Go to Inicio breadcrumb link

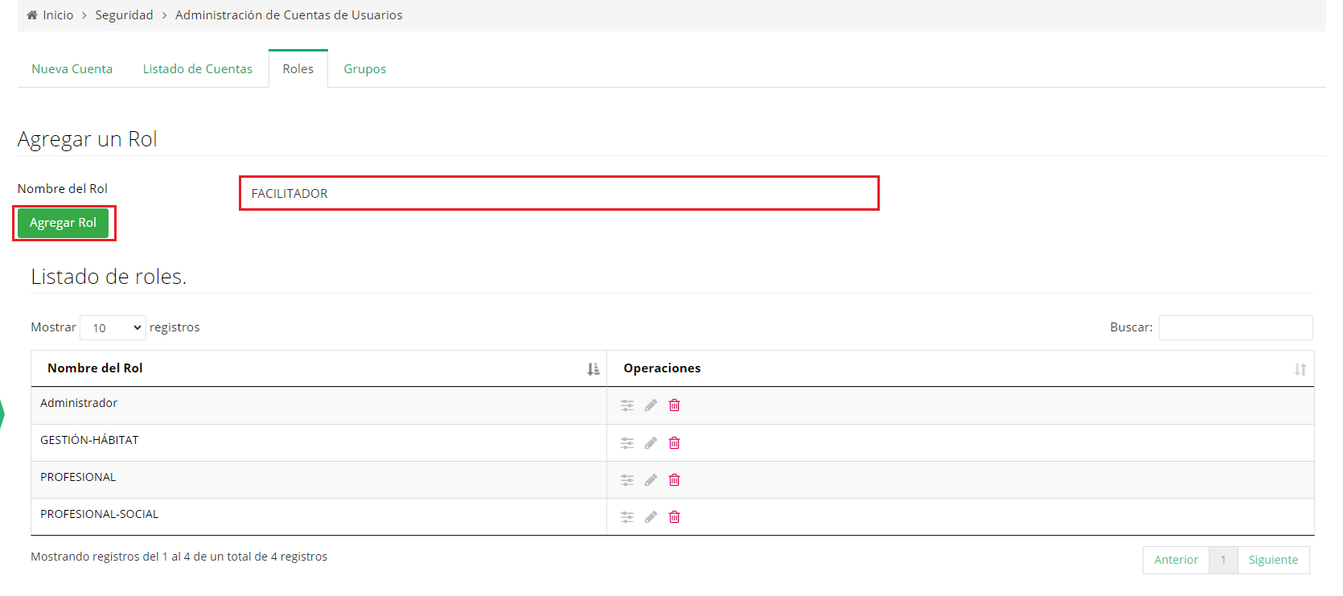pos(58,15)
